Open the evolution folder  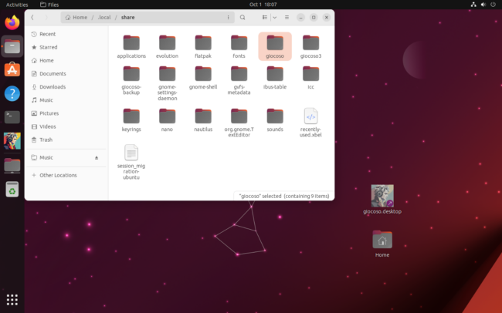(x=167, y=47)
